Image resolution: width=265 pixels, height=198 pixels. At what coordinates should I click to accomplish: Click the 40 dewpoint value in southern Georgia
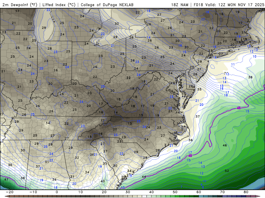[x=103, y=181]
